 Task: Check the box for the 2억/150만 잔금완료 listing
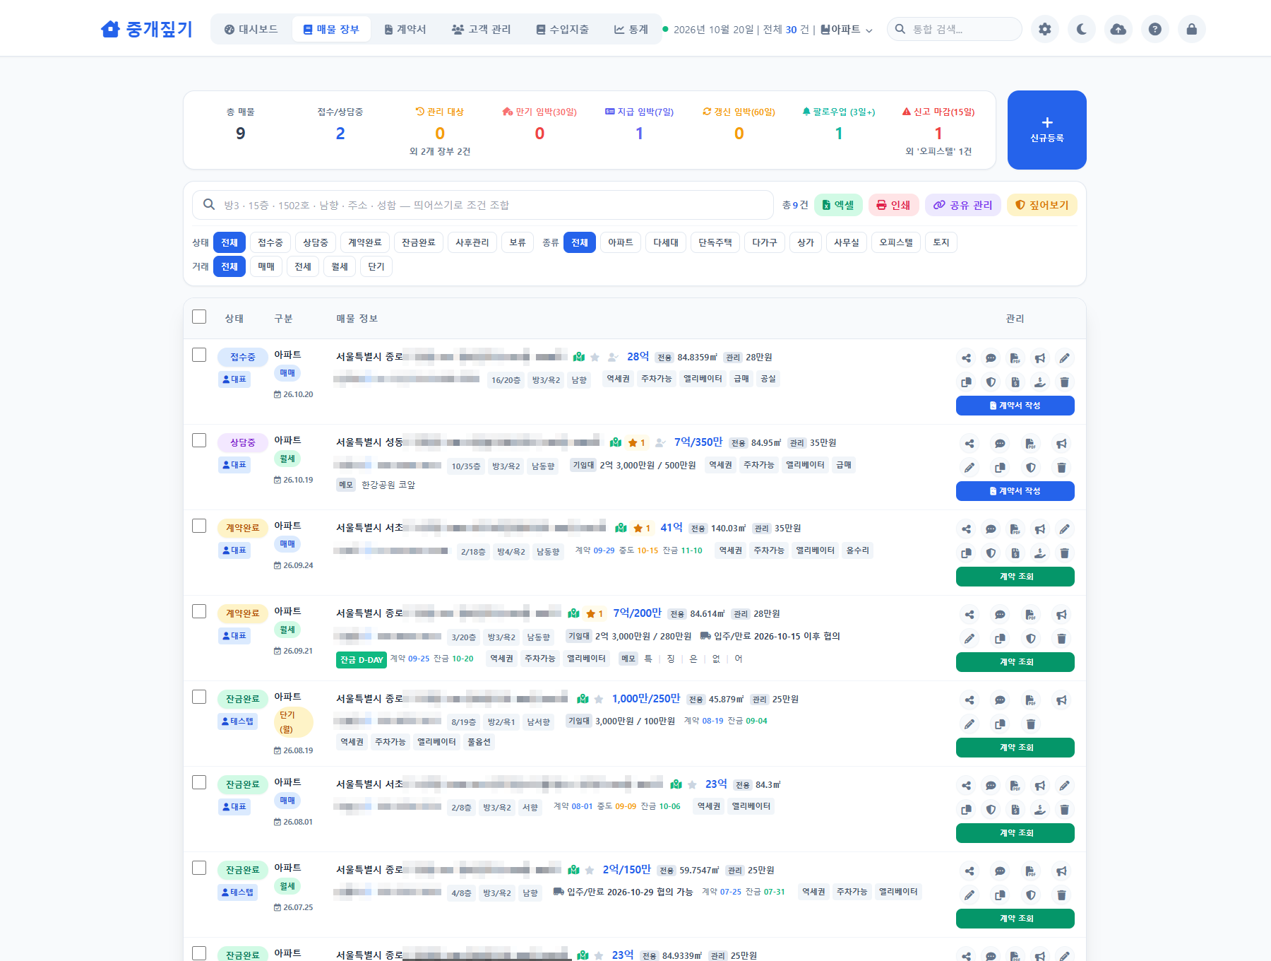coord(199,868)
